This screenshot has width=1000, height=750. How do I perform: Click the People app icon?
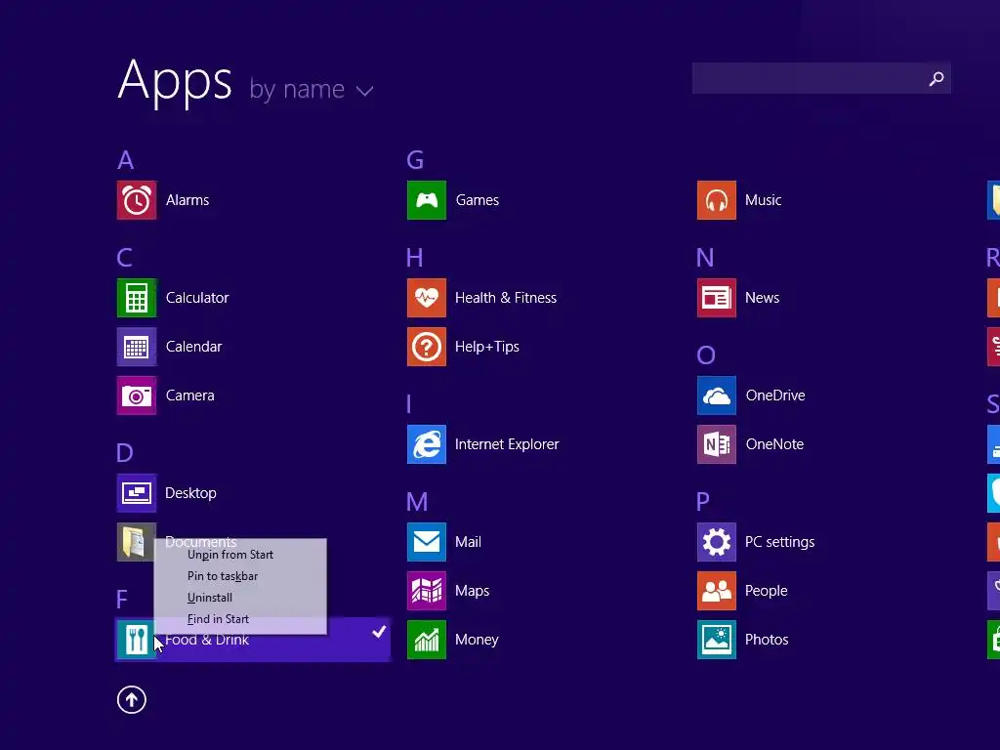click(x=717, y=591)
